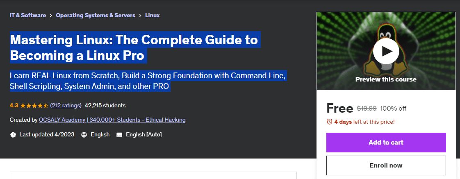Open Operating Systems & Servers category
Screen dimensions: 460x179
point(96,16)
